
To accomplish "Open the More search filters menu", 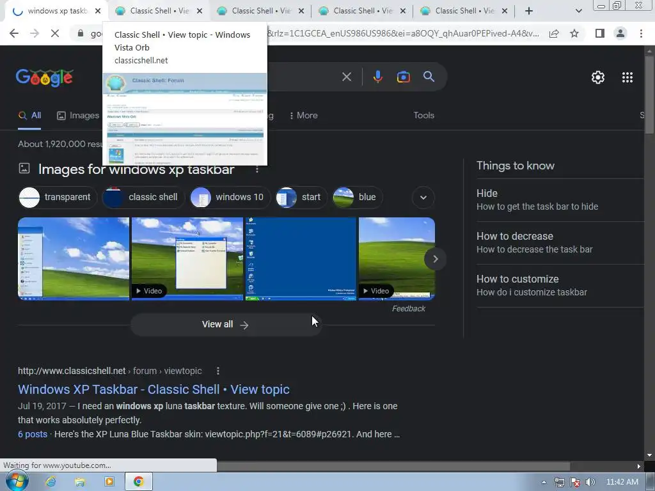I will [303, 116].
